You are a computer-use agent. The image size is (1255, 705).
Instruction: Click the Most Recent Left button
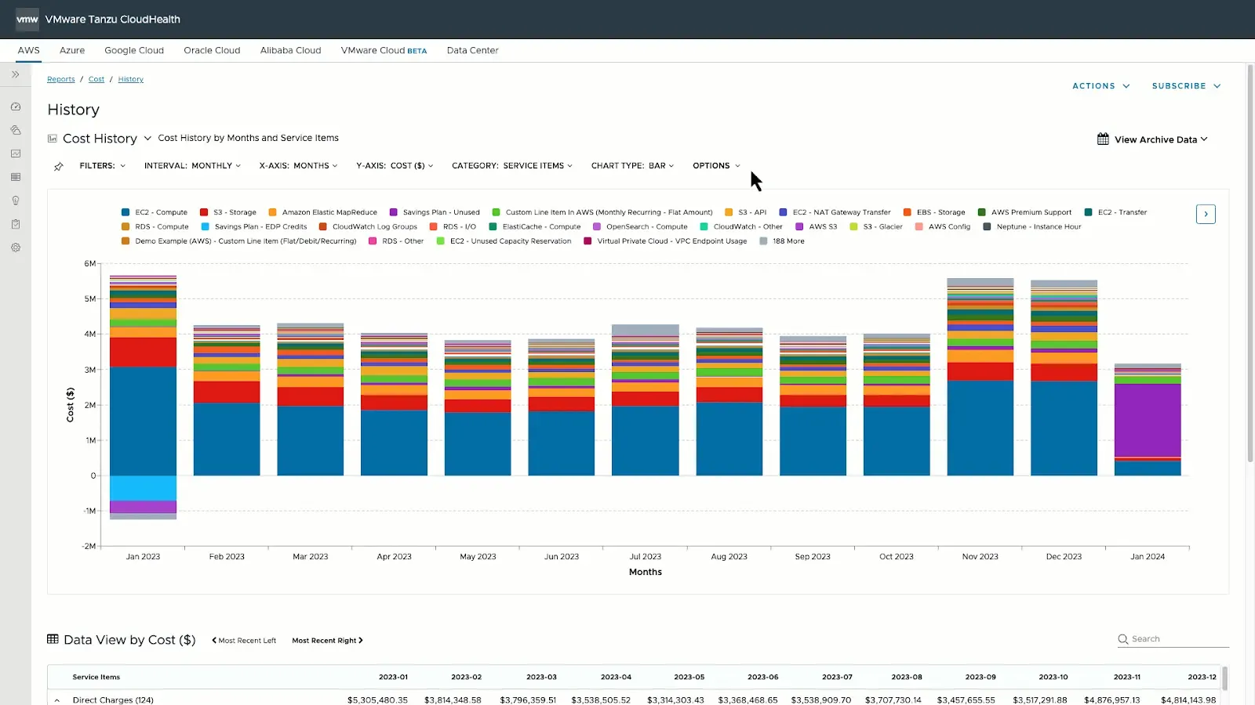tap(244, 641)
